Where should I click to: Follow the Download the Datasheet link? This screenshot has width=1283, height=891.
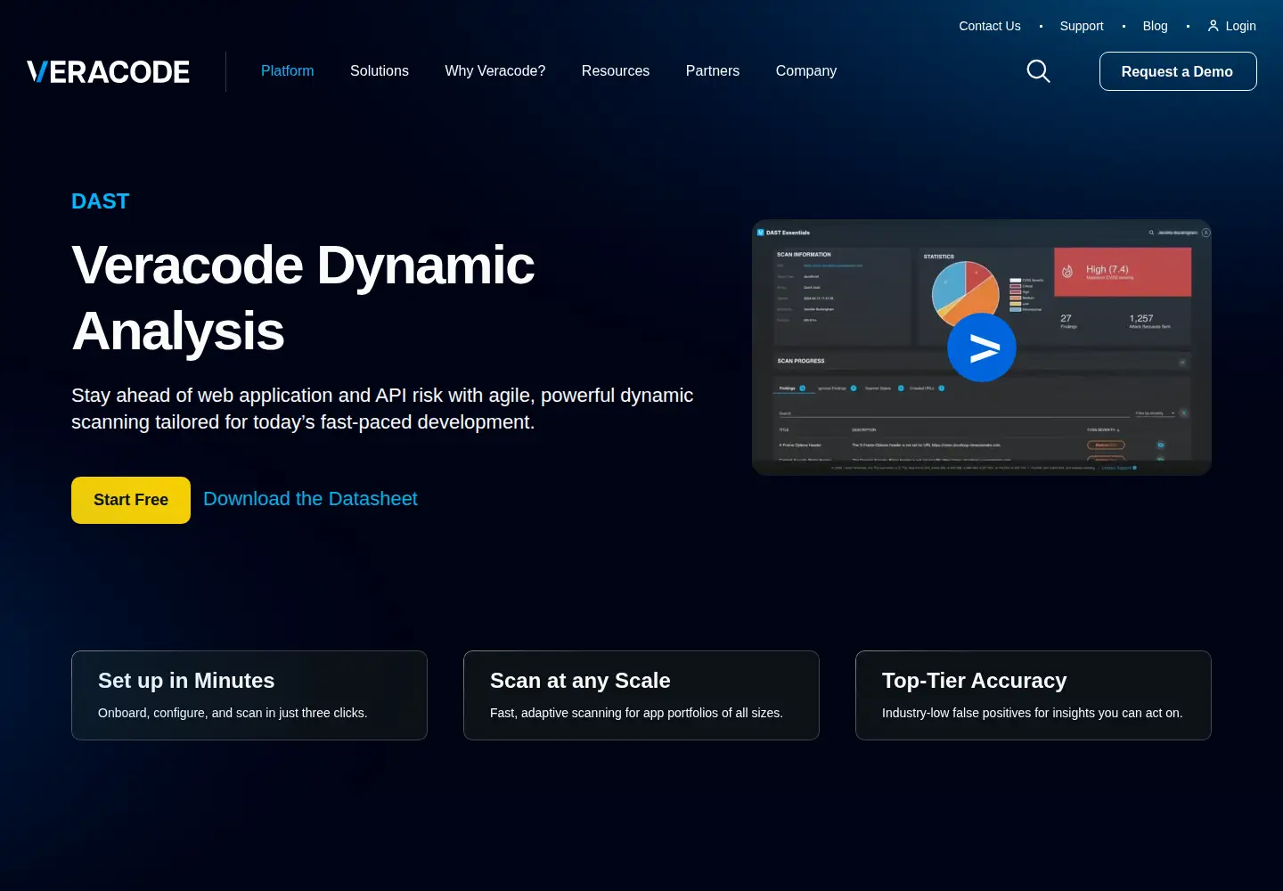[x=310, y=499]
